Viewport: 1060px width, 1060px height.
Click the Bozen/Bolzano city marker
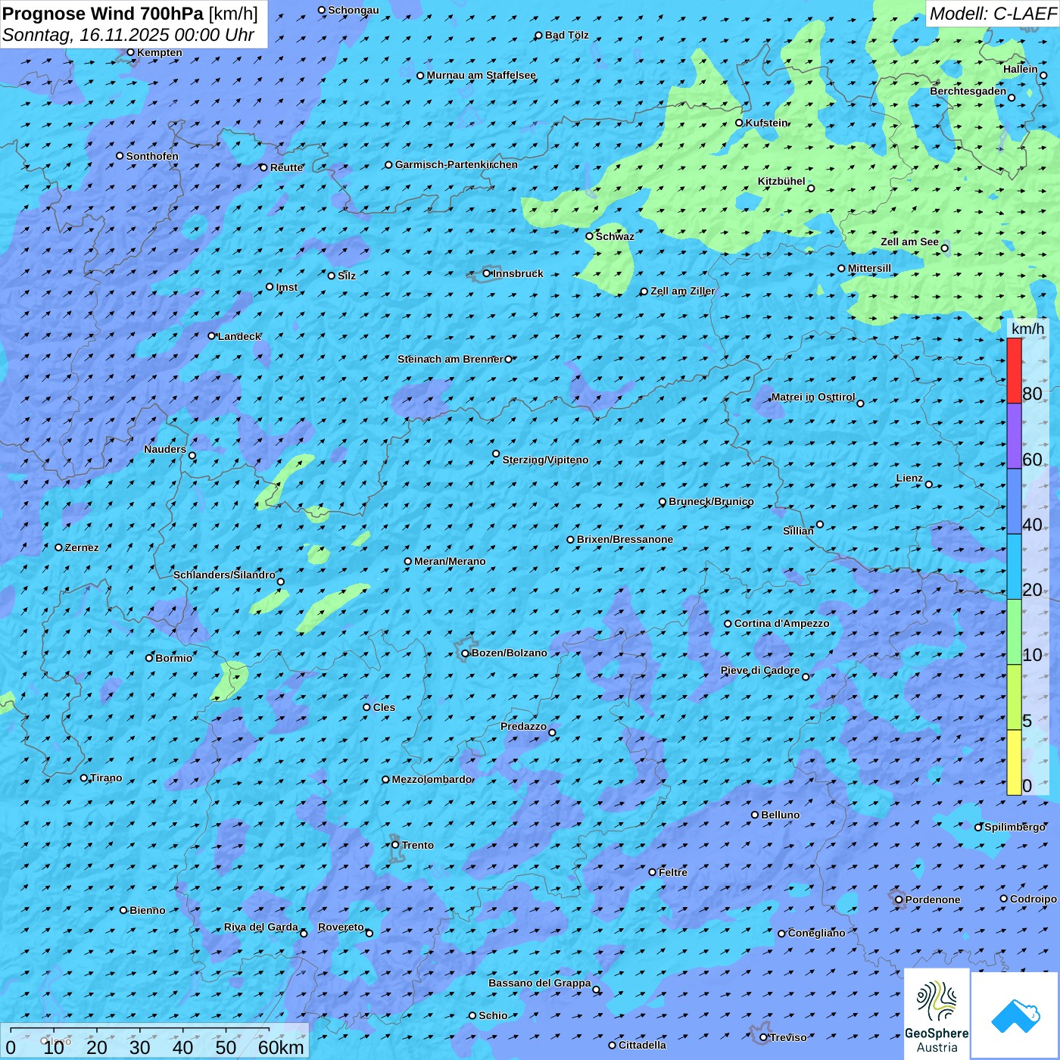click(466, 653)
